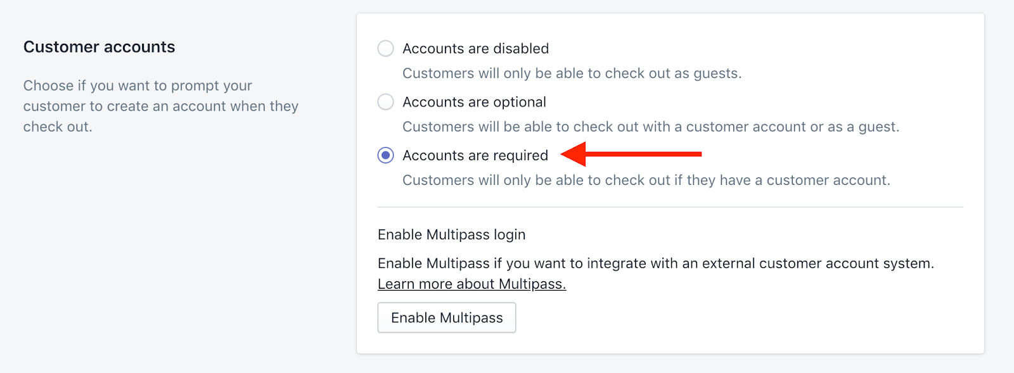The image size is (1014, 373).
Task: Click the red arrow annotation icon
Action: (x=631, y=154)
